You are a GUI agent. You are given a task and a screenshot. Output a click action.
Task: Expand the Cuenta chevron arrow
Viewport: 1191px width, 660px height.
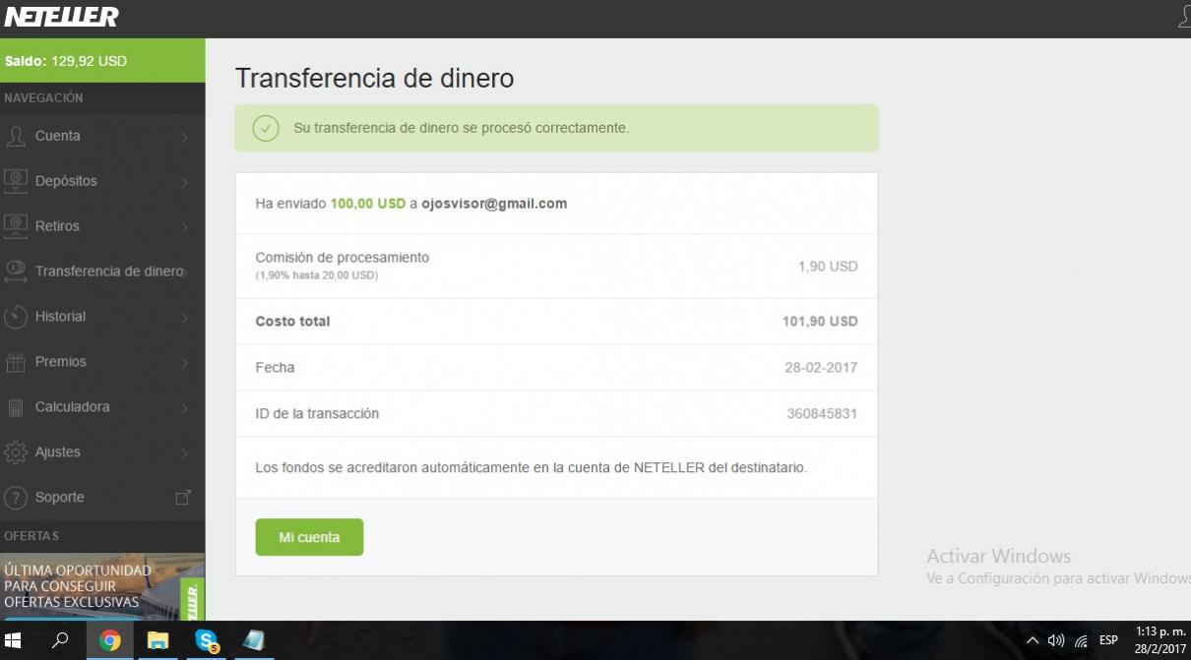click(184, 137)
